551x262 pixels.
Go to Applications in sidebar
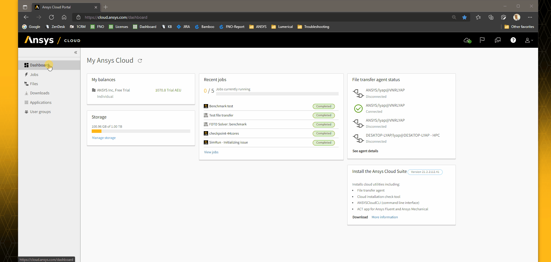coord(41,102)
